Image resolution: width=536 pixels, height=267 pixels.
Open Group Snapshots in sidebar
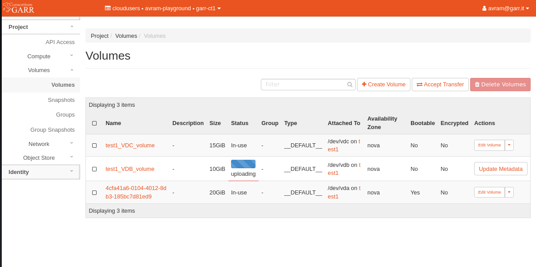pos(53,130)
